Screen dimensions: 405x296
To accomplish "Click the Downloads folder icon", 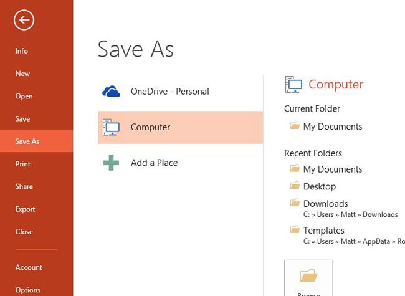I will (295, 203).
